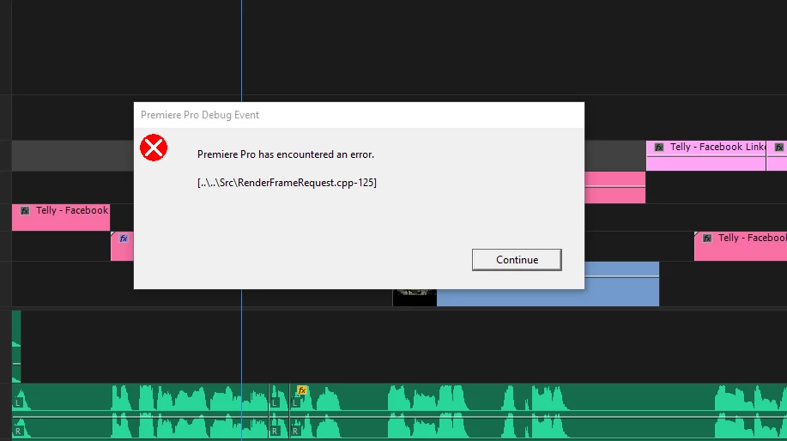Click 'Premiere Pro has encountered an error' message
Image resolution: width=787 pixels, height=441 pixels.
[x=286, y=154]
